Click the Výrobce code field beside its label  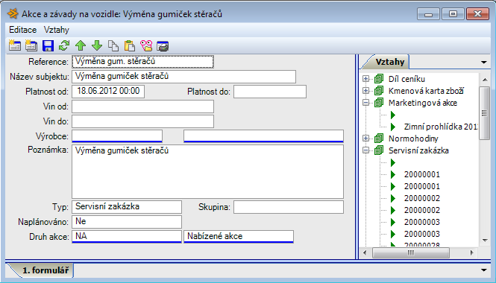(117, 136)
